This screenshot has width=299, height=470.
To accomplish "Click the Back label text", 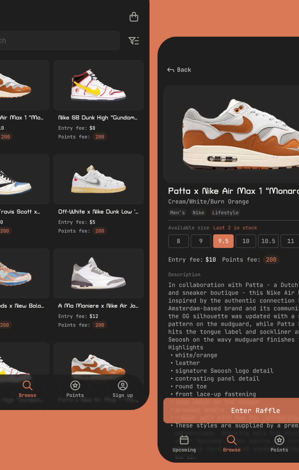I will coord(184,70).
